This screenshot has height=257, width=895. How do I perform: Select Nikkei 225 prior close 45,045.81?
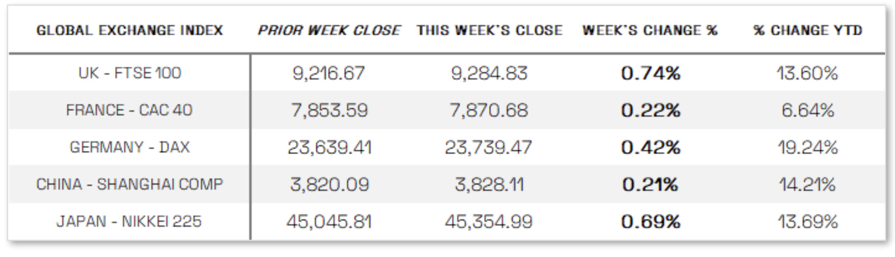coord(329,222)
